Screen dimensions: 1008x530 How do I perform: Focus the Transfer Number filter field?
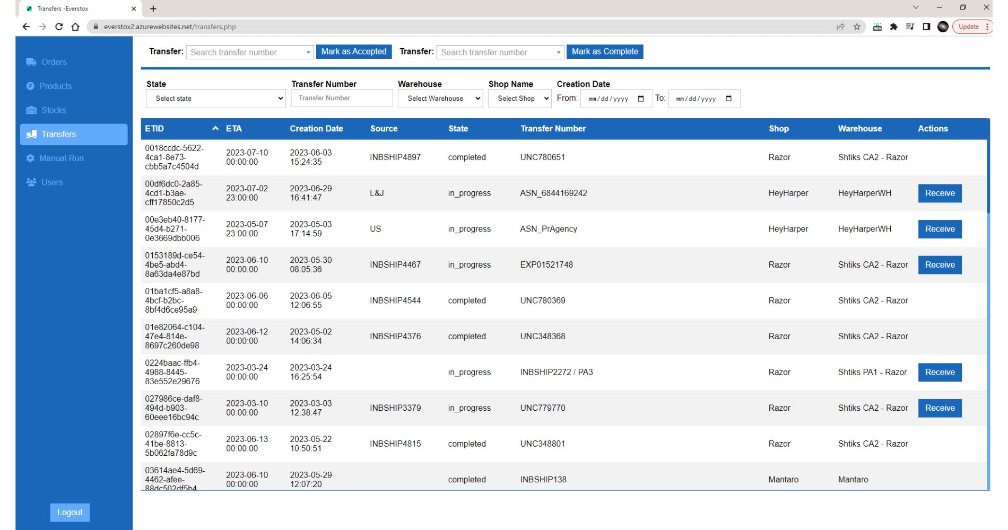[342, 98]
